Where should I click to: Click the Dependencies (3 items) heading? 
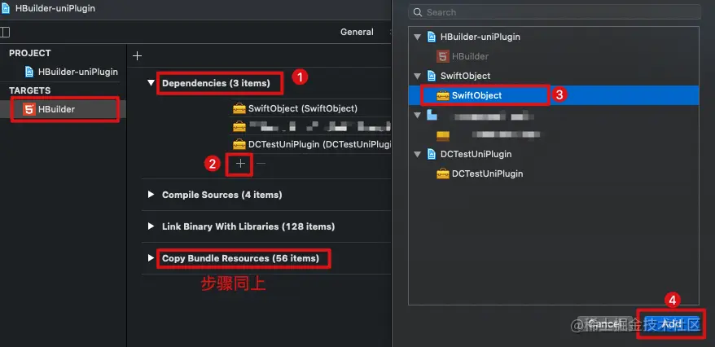pyautogui.click(x=216, y=83)
